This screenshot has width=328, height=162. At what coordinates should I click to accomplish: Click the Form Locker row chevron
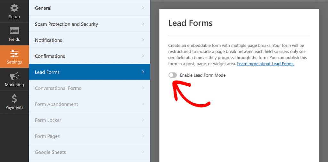[x=143, y=120]
